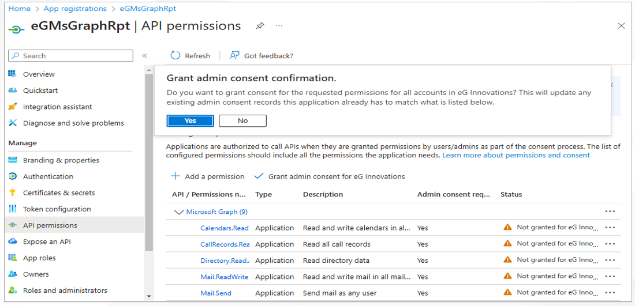Click the Branding & properties icon
Image resolution: width=635 pixels, height=306 pixels.
pyautogui.click(x=13, y=160)
